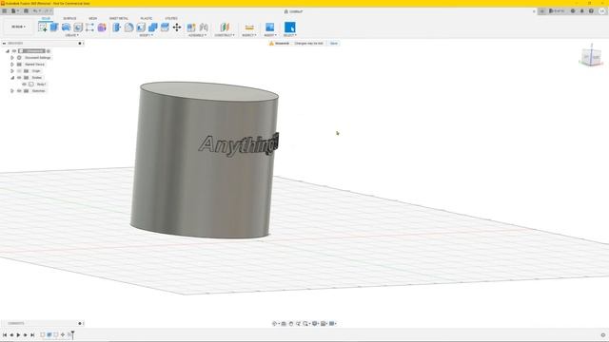Jump to timeline end

pyautogui.click(x=32, y=334)
